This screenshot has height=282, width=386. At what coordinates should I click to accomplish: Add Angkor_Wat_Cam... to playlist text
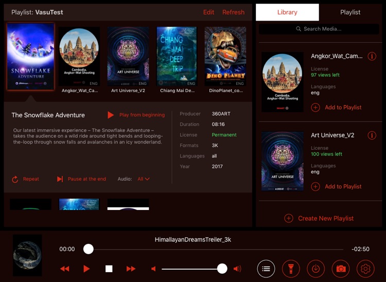tap(343, 108)
